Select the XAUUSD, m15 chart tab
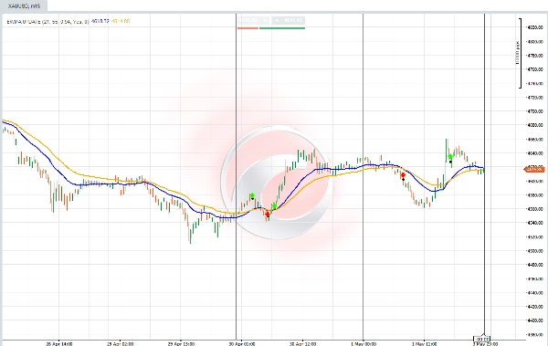The image size is (548, 346). [24, 6]
